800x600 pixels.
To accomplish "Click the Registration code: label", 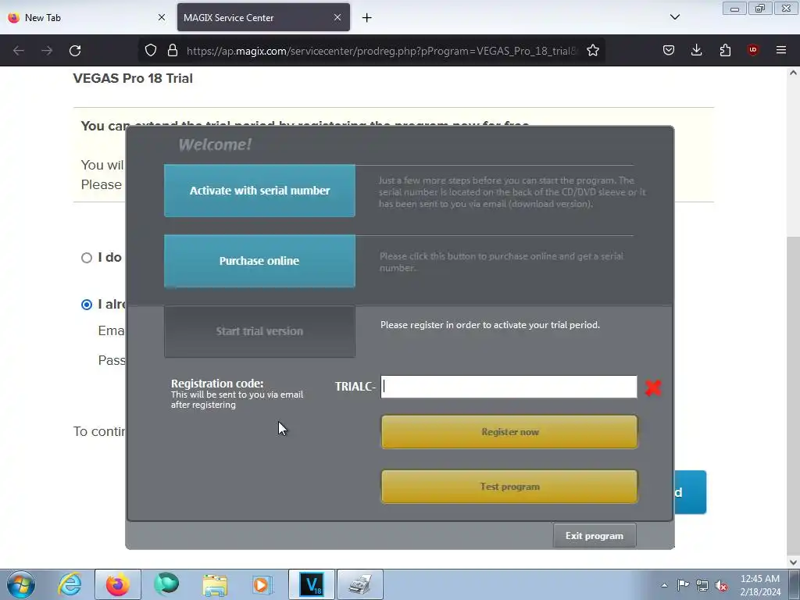I will pos(217,384).
